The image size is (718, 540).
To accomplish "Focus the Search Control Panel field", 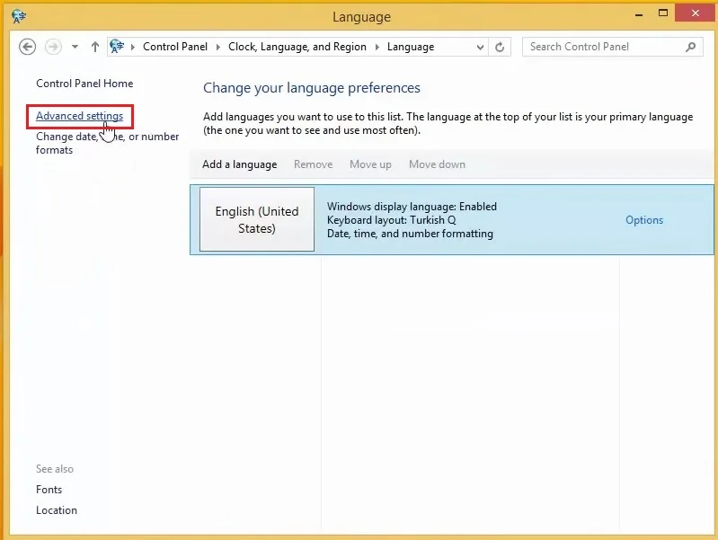I will click(x=612, y=47).
